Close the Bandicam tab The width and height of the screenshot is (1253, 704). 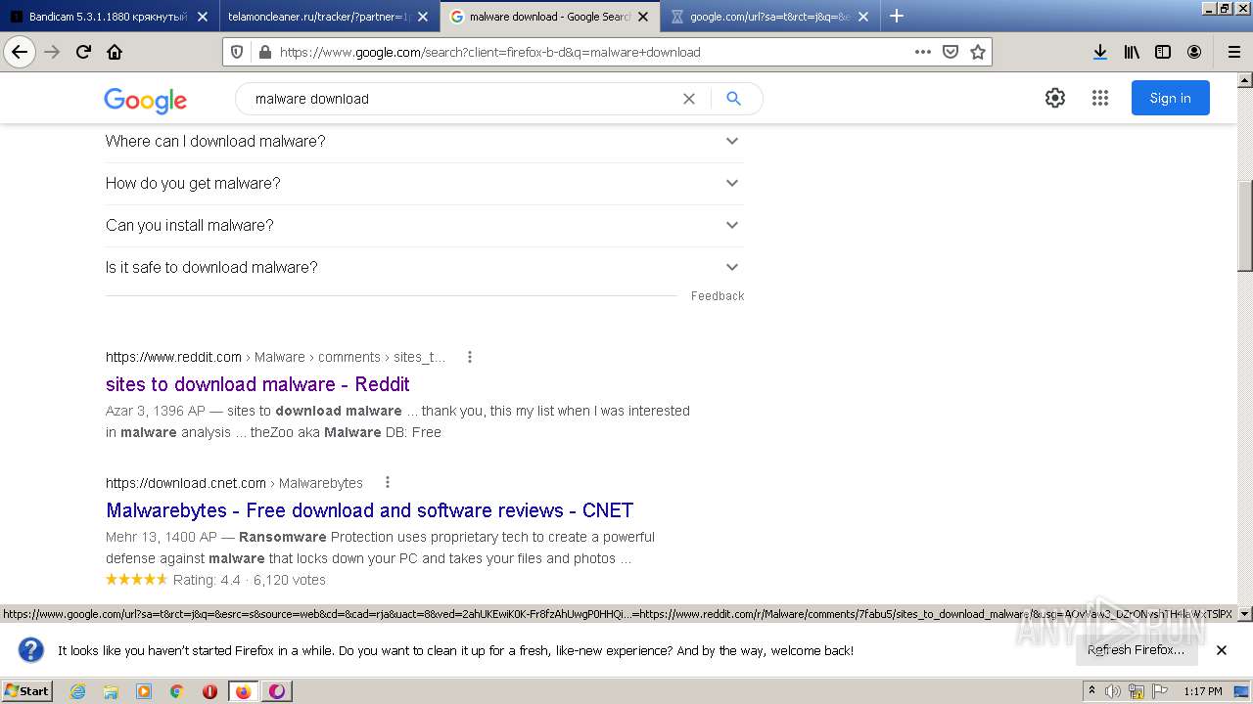pyautogui.click(x=203, y=17)
